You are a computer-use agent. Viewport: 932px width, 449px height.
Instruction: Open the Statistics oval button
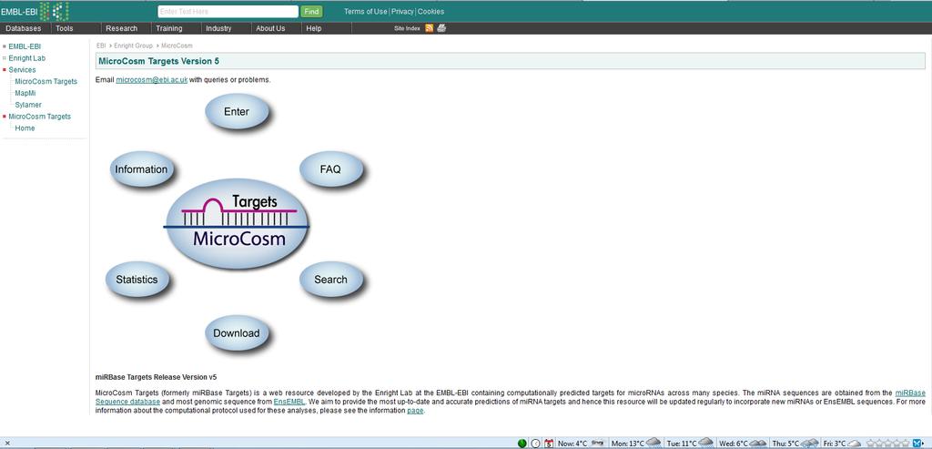pyautogui.click(x=137, y=280)
